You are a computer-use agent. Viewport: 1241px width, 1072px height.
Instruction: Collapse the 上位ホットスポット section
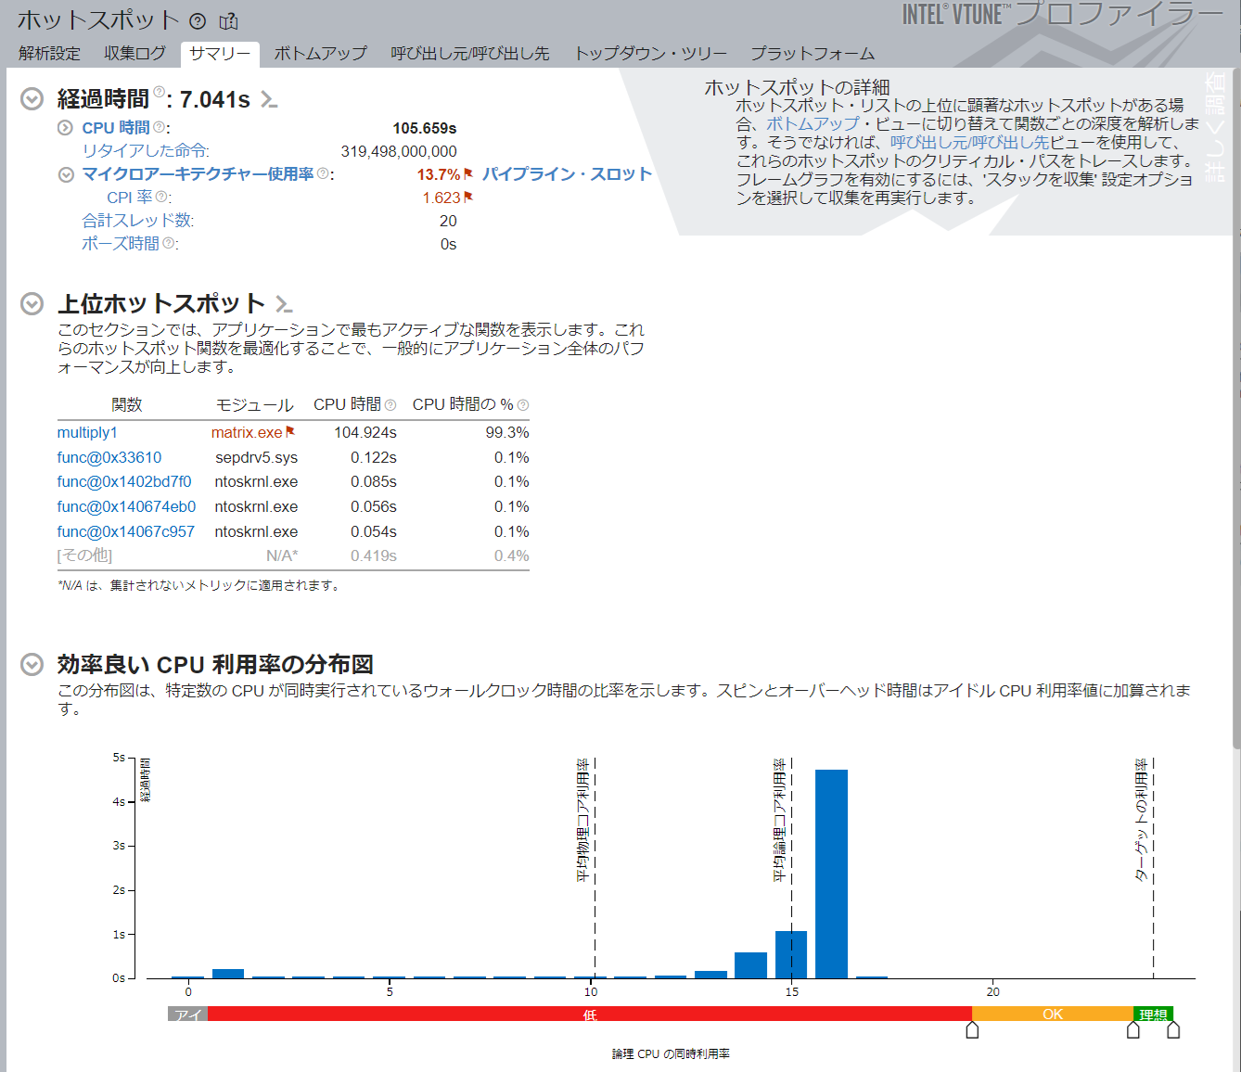coord(32,304)
